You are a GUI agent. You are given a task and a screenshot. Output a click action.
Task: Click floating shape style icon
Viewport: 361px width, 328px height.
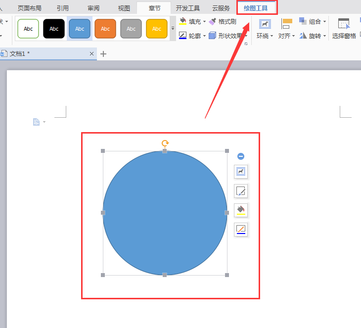tap(241, 191)
